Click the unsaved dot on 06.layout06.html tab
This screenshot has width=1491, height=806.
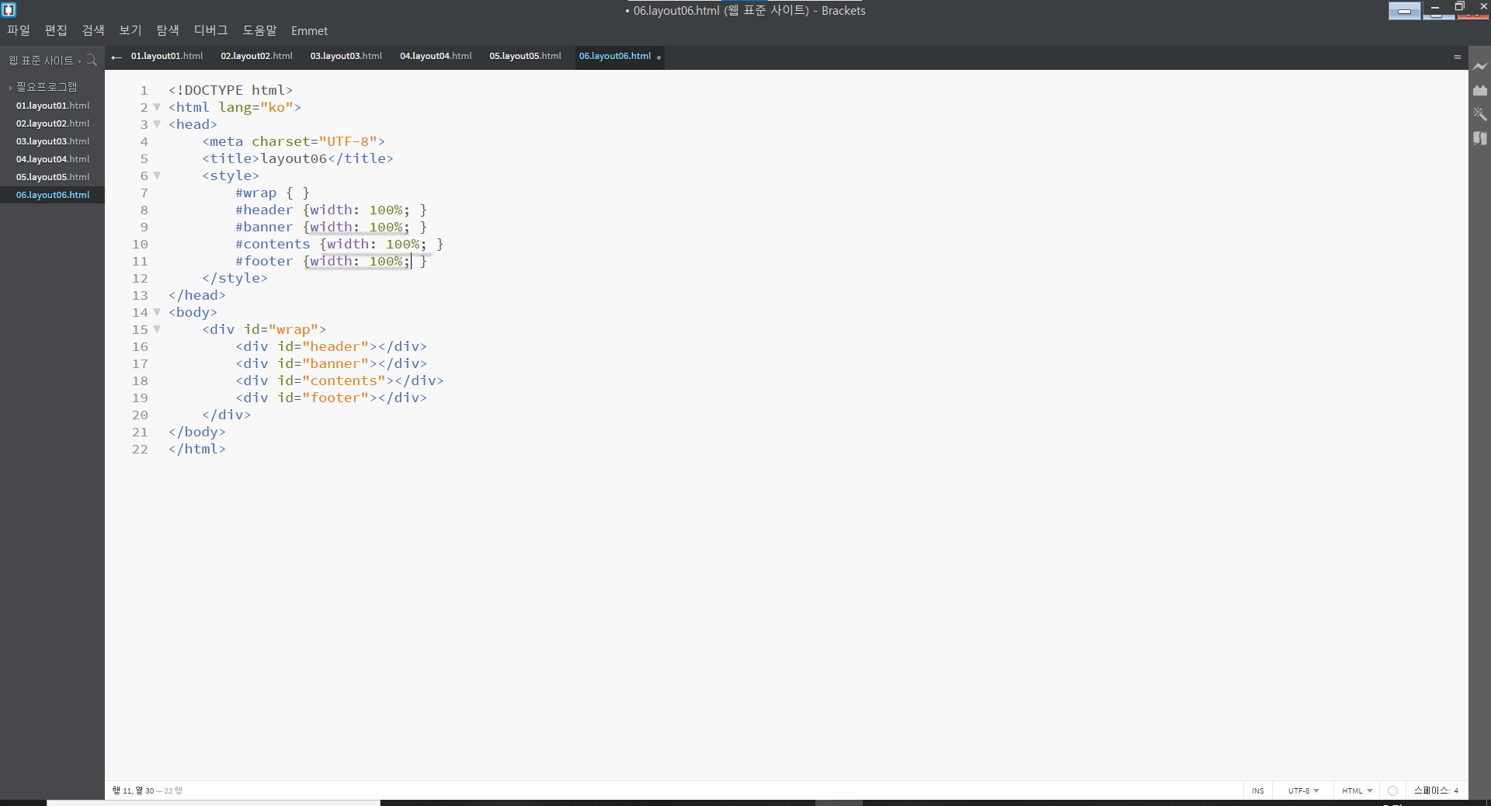pyautogui.click(x=659, y=57)
